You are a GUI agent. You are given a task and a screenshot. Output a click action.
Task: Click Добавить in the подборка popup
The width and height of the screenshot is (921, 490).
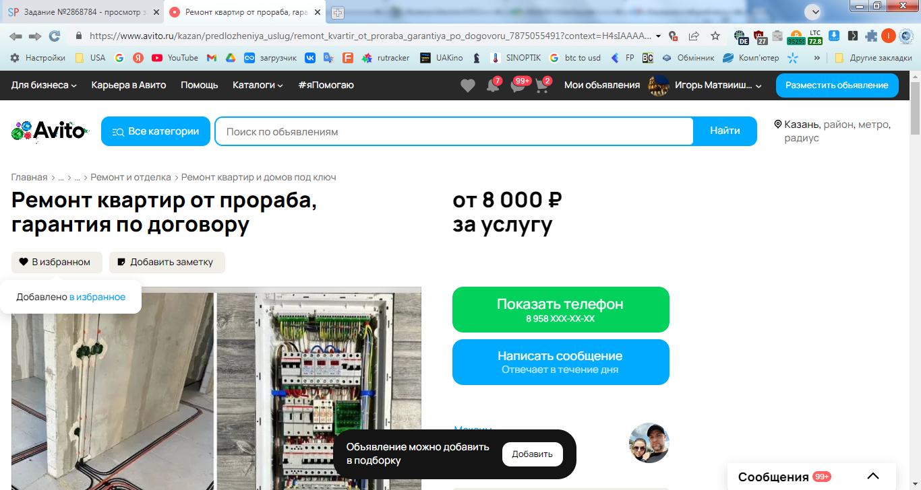pyautogui.click(x=533, y=454)
